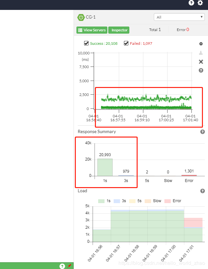Click the 04-01 17:01 Load axis label

coord(186,253)
